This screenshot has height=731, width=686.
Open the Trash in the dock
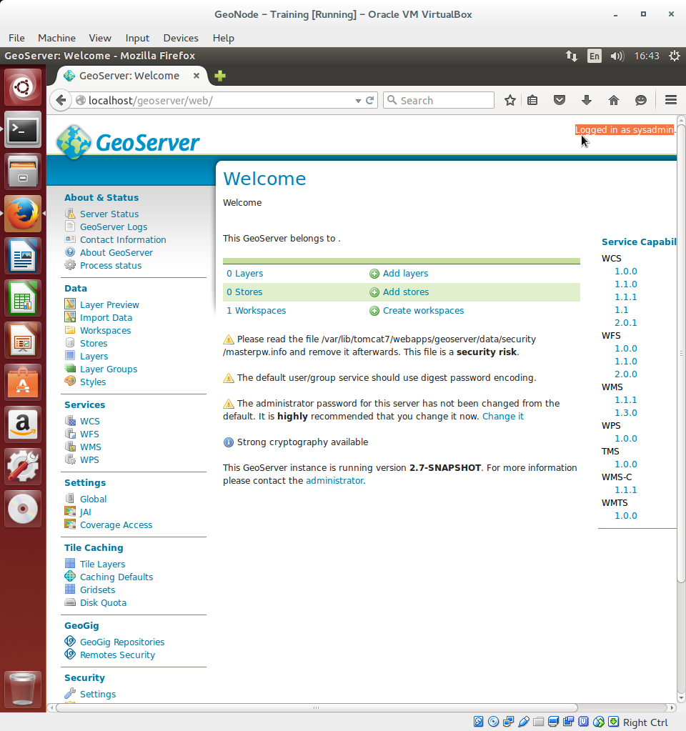(22, 689)
